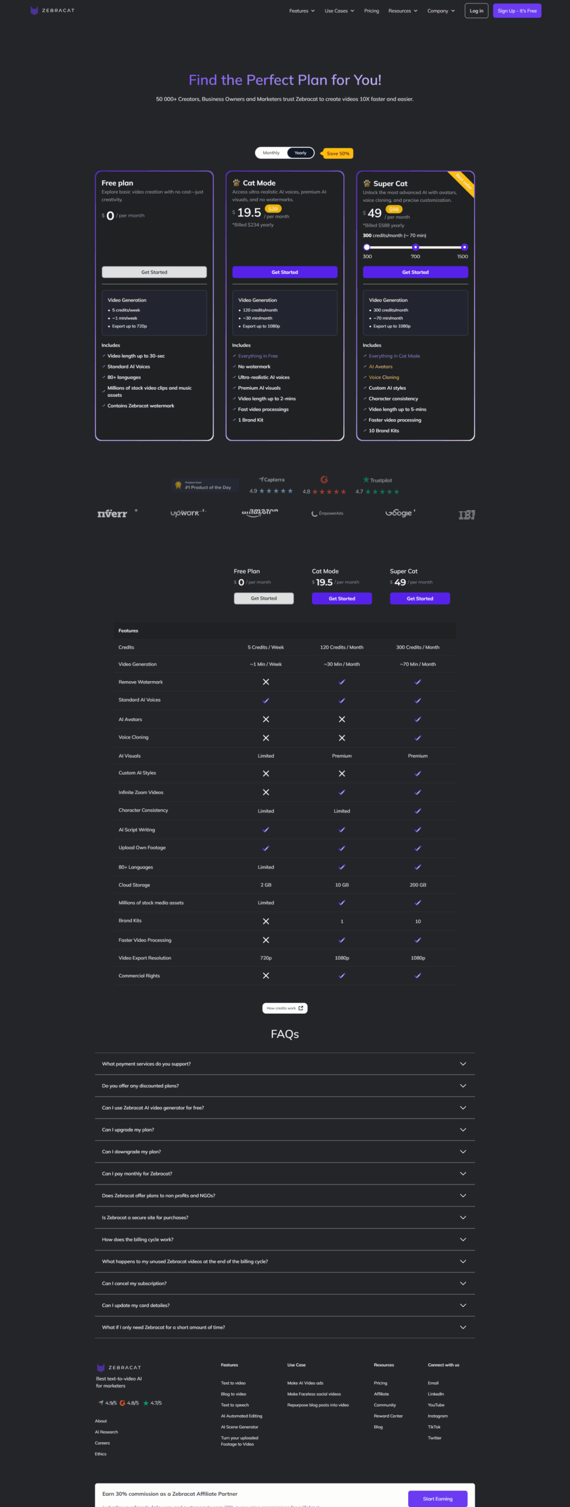This screenshot has height=1507, width=570.
Task: Open the Features dropdown in the navbar
Action: 301,11
